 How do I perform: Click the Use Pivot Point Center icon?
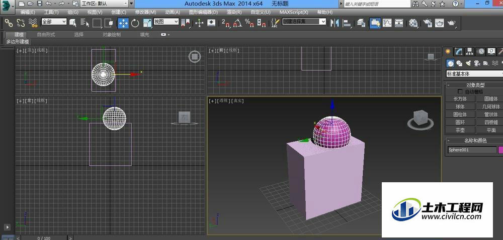(186, 23)
